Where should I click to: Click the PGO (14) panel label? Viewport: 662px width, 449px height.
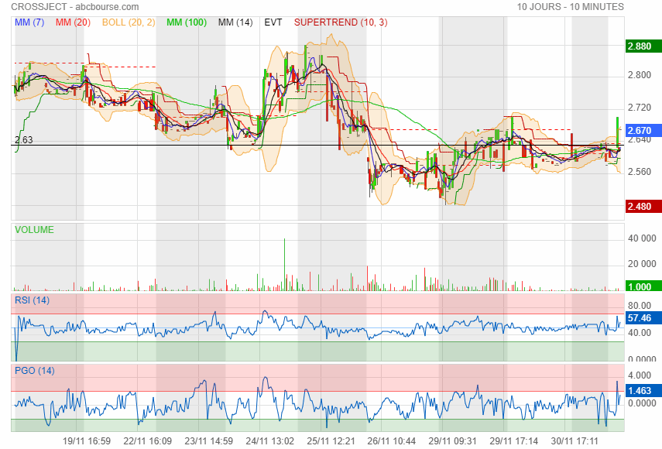(35, 371)
